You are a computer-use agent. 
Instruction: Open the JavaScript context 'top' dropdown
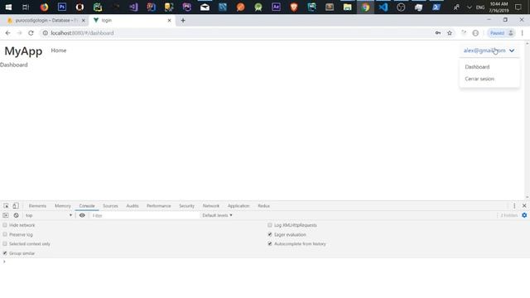click(48, 215)
